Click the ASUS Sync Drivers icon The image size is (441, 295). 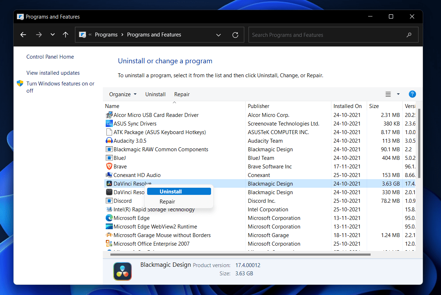[109, 124]
